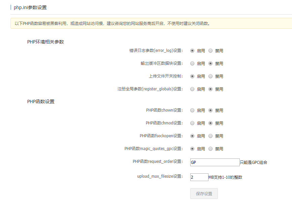禁用上传文件开关控制
The width and height of the screenshot is (292, 204).
(210, 76)
